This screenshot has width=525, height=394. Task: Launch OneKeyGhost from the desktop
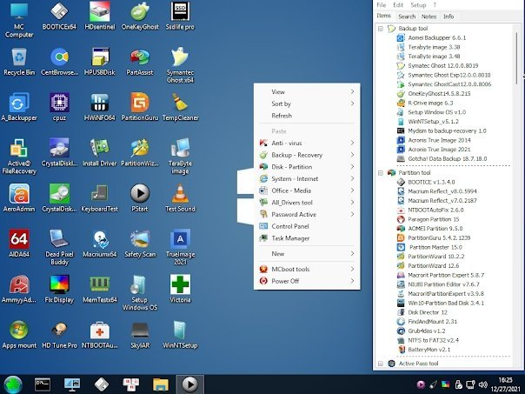(x=140, y=16)
